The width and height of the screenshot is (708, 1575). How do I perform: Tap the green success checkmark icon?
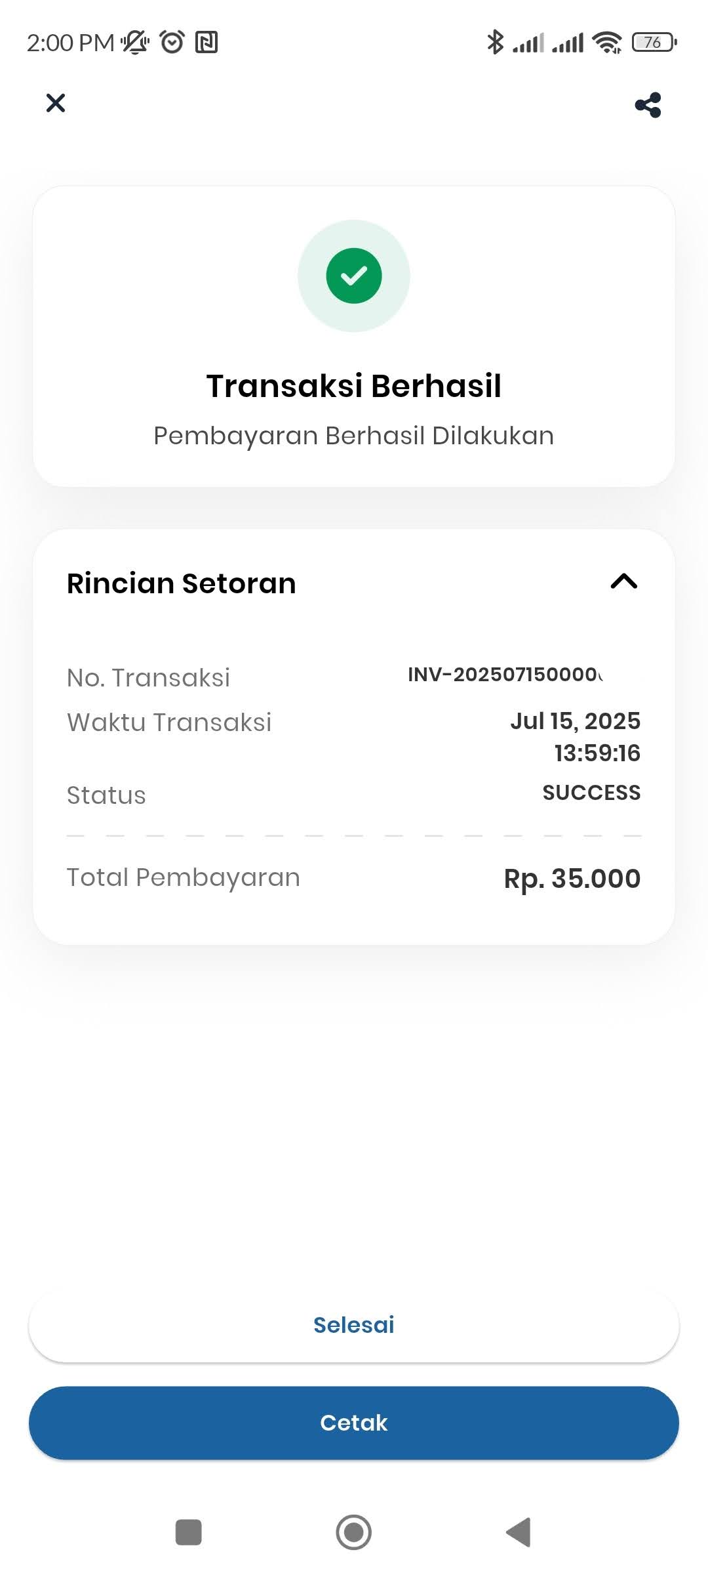pyautogui.click(x=354, y=276)
